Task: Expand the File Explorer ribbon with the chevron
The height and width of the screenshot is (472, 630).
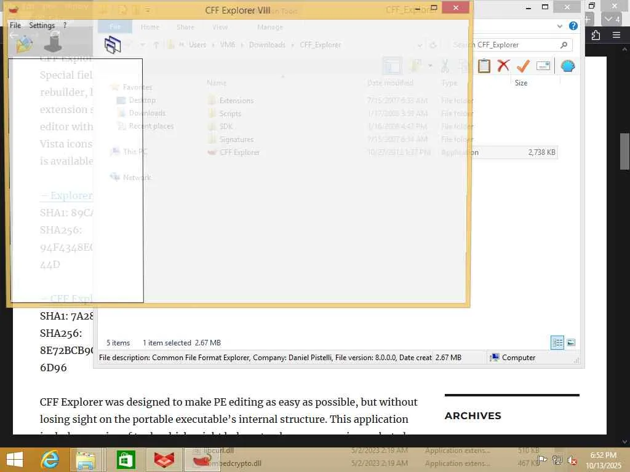Action: point(560,26)
